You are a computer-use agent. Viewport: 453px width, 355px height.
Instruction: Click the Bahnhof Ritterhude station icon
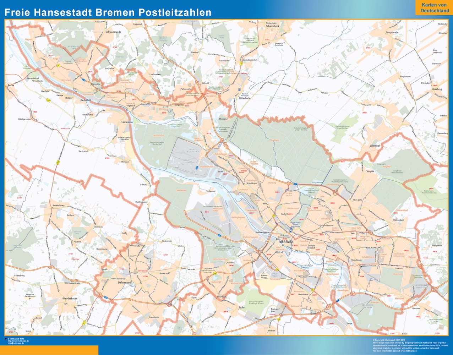coord(240,89)
